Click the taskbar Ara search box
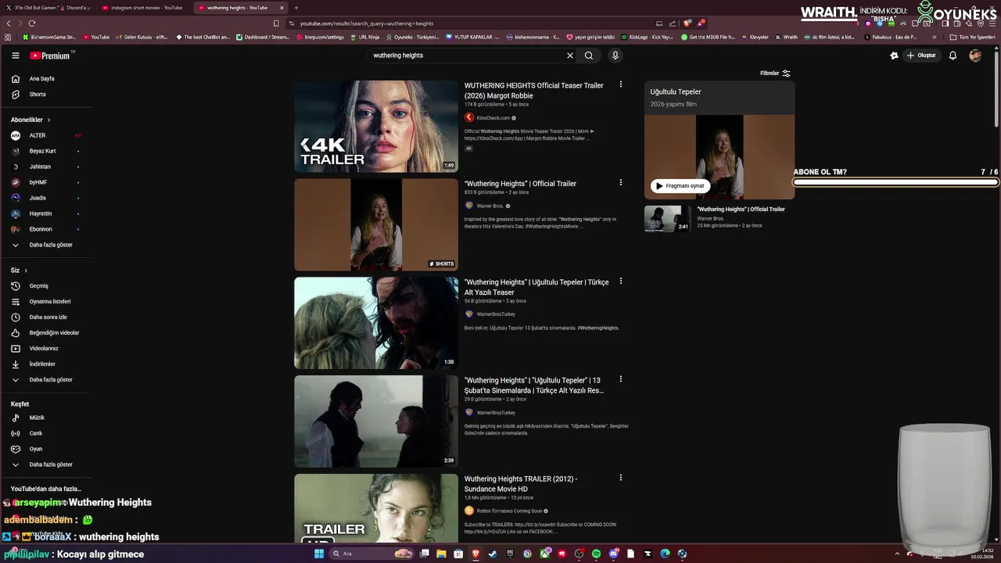This screenshot has width=1001, height=563. (371, 554)
